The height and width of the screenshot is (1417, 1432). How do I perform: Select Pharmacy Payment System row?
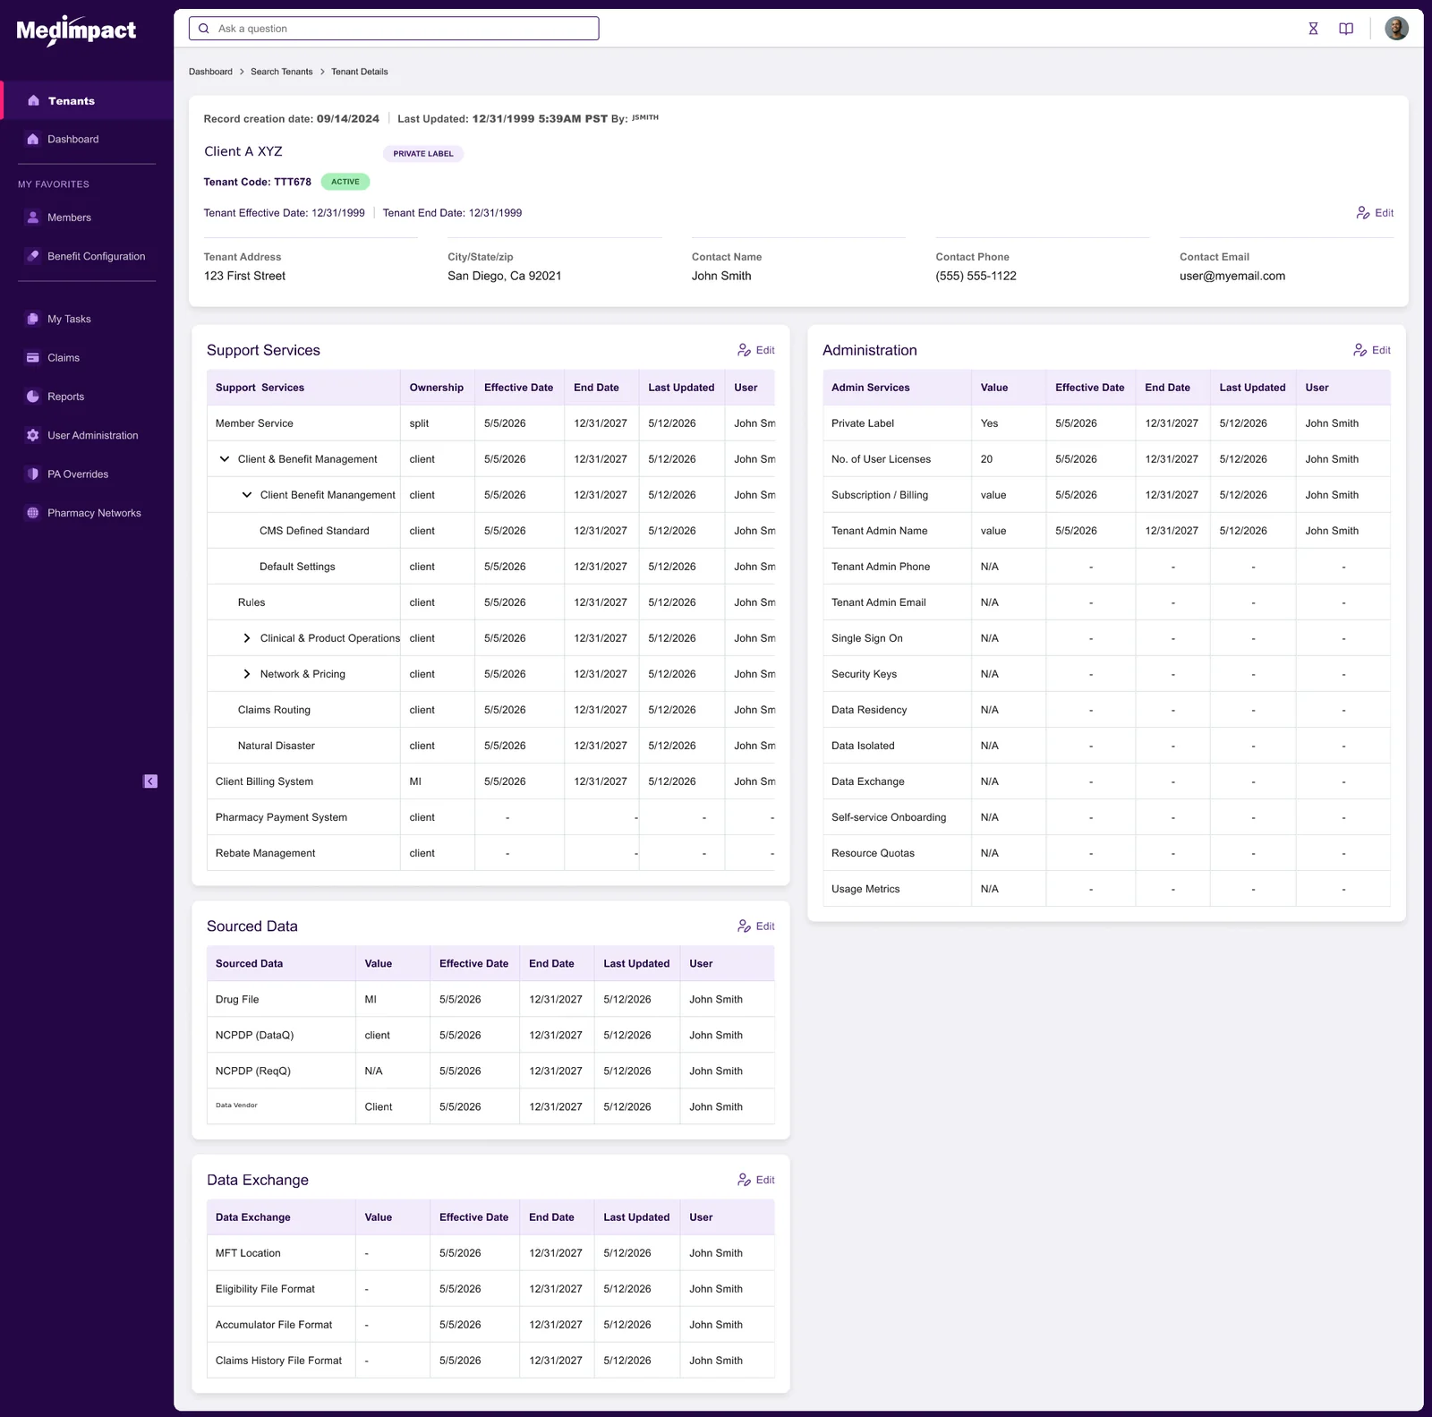(490, 817)
